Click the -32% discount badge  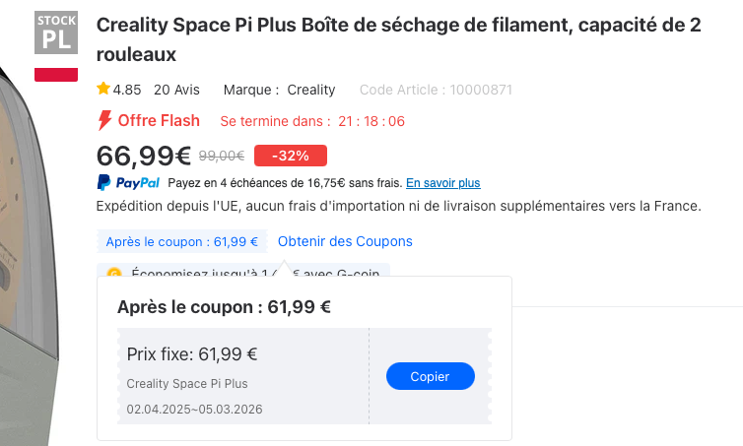tap(291, 156)
